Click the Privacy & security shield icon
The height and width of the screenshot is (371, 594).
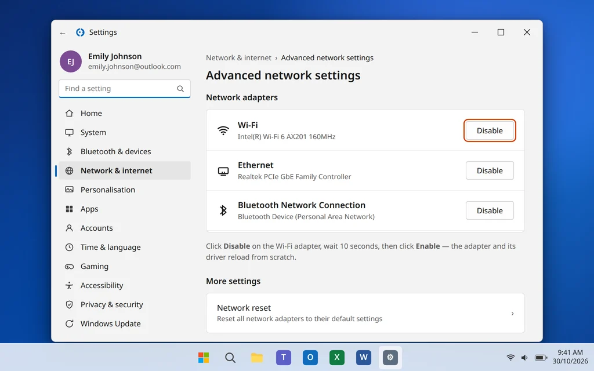[69, 305]
